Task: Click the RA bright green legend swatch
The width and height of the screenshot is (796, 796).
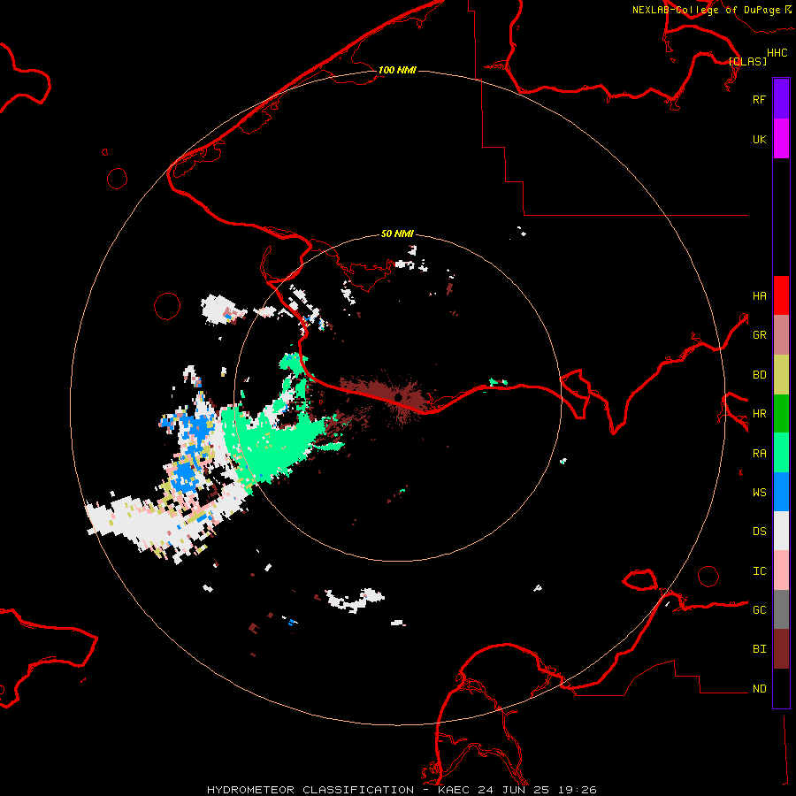Action: click(781, 453)
